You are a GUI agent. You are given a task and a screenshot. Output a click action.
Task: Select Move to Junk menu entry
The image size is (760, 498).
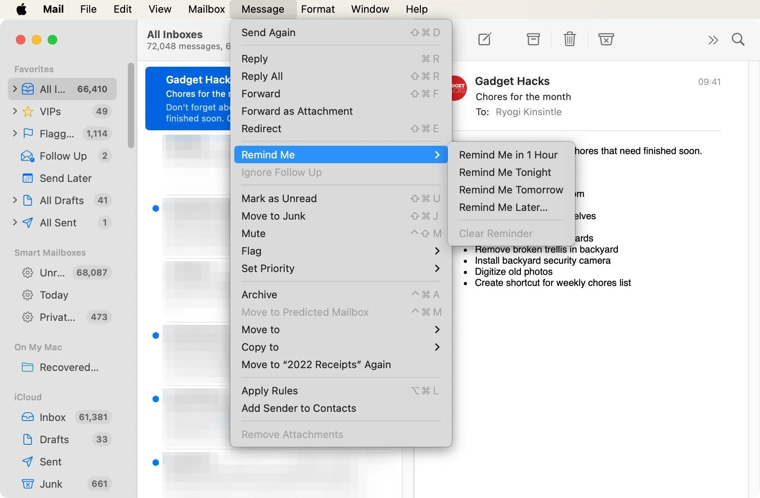point(341,216)
